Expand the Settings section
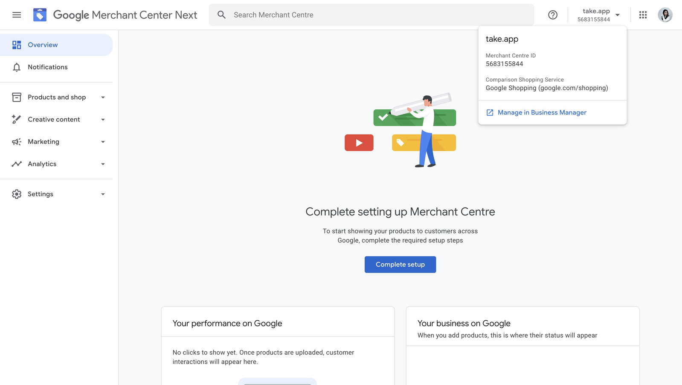Image resolution: width=682 pixels, height=385 pixels. point(103,194)
